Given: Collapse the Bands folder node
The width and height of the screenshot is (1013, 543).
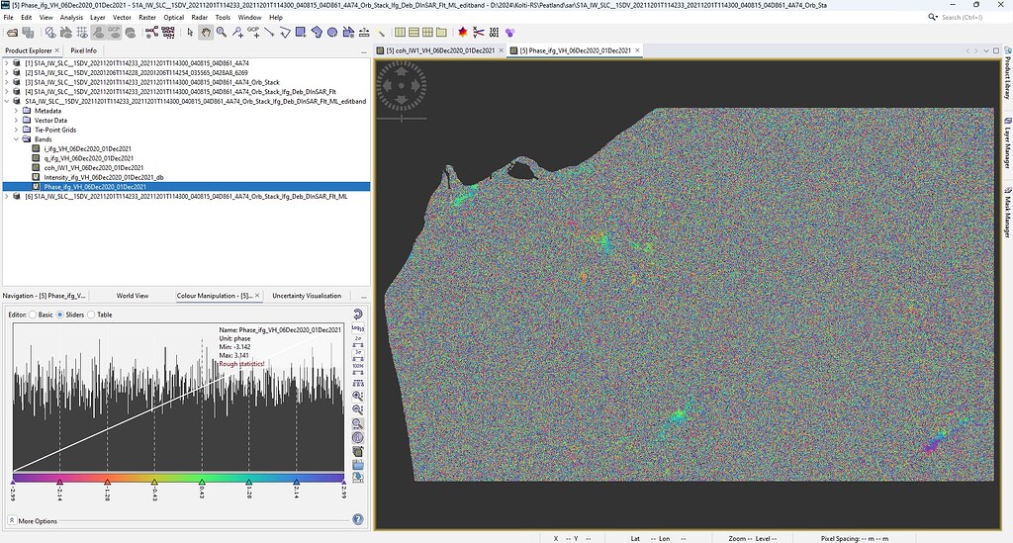Looking at the screenshot, I should 17,139.
